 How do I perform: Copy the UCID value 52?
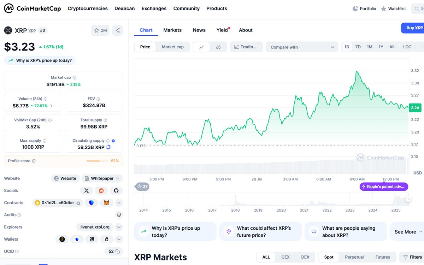click(118, 252)
